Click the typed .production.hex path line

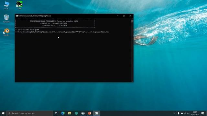tap(63, 32)
